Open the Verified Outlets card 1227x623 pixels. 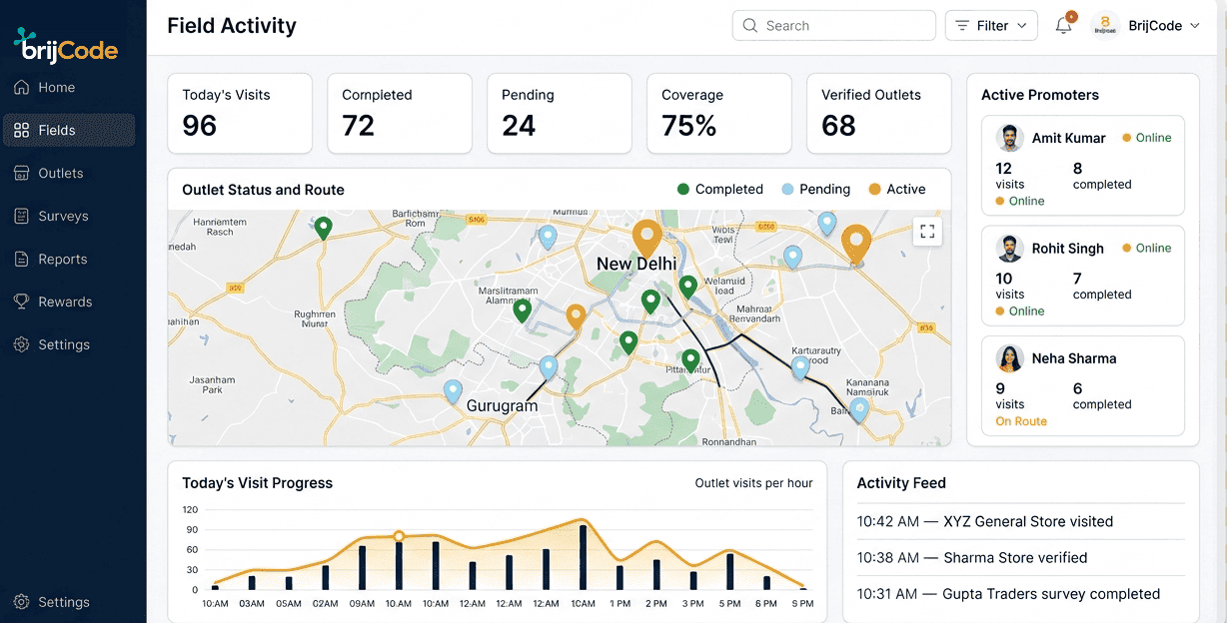[879, 114]
